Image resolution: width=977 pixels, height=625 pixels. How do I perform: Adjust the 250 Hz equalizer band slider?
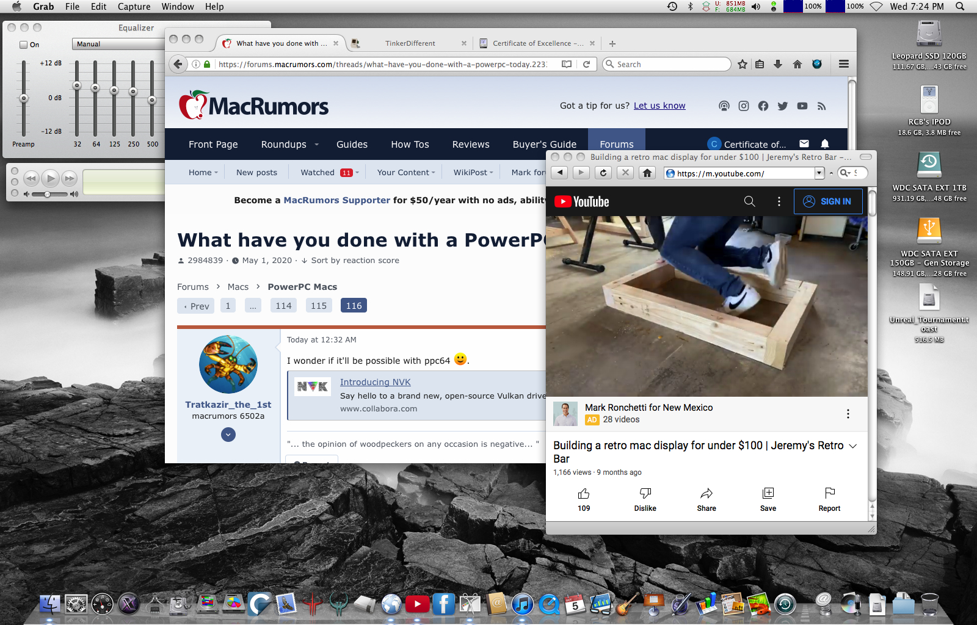pos(133,92)
